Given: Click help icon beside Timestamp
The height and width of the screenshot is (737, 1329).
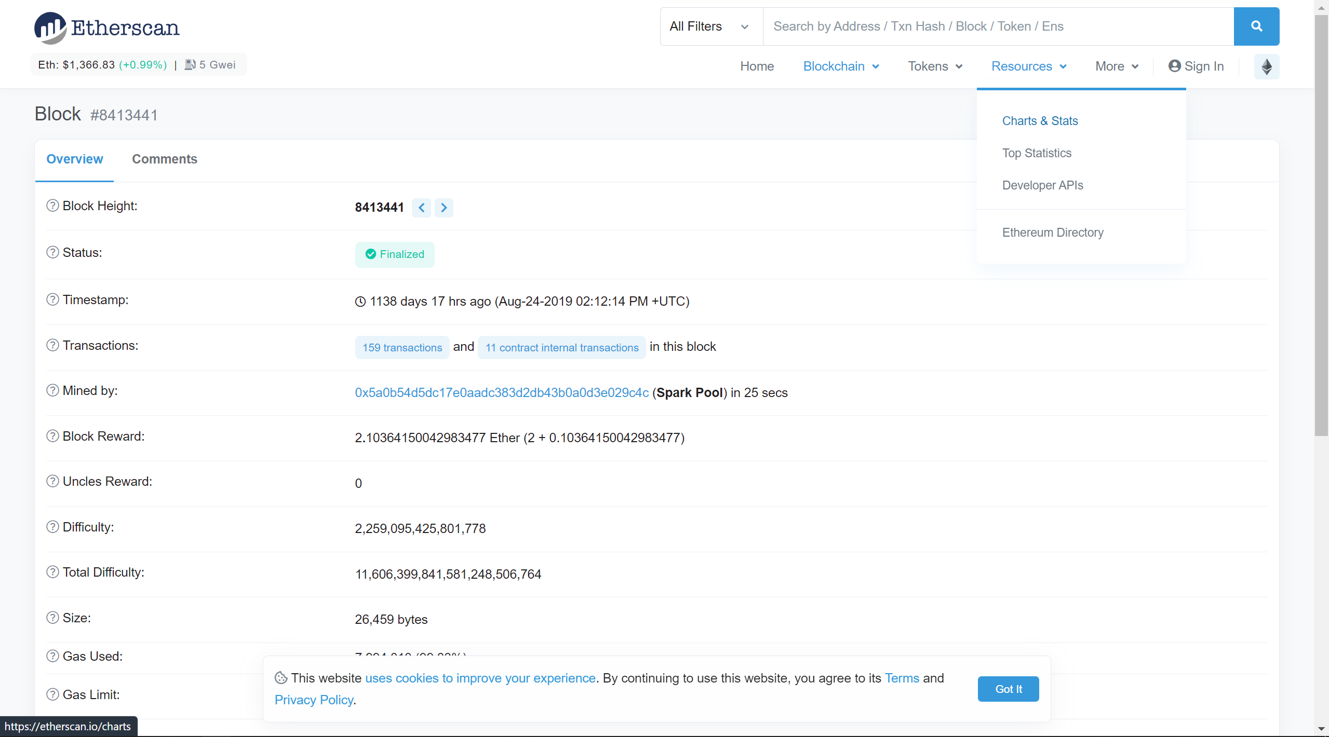Looking at the screenshot, I should click(x=52, y=300).
